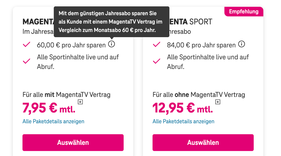Image resolution: width=281 pixels, height=156 pixels.
Task: Click info icon beside 60,00 € savings
Action: tap(112, 44)
